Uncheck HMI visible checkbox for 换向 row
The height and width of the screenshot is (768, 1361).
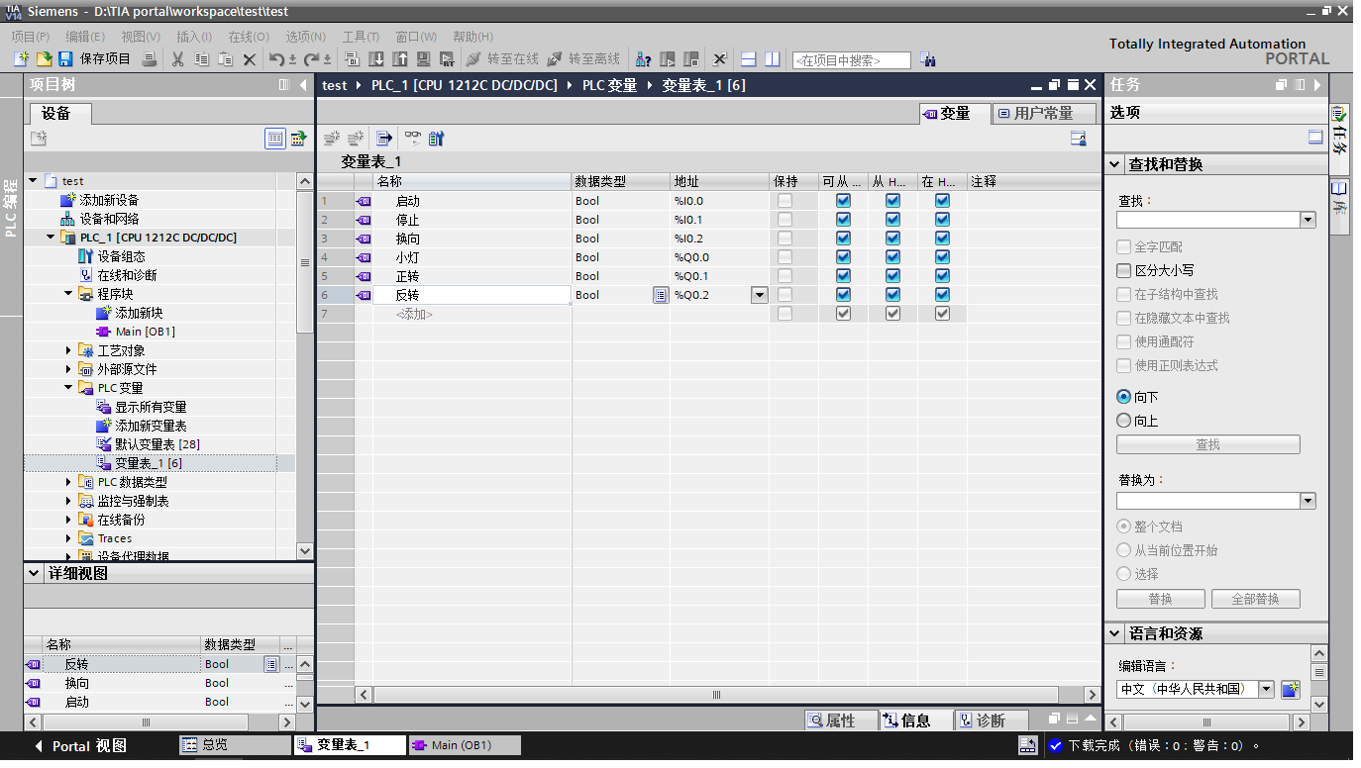coord(942,239)
